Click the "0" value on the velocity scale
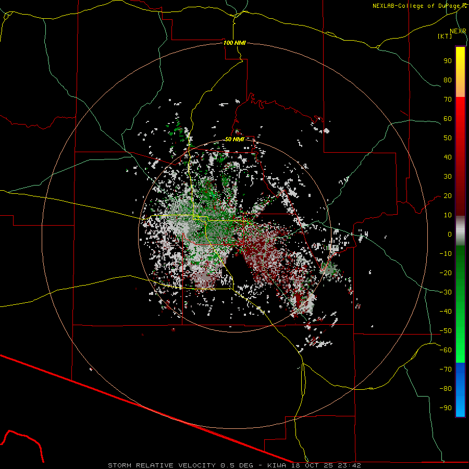Viewport: 469px width, 469px height. coord(450,234)
